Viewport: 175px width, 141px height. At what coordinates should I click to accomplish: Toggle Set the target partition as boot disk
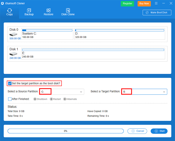click(10, 83)
